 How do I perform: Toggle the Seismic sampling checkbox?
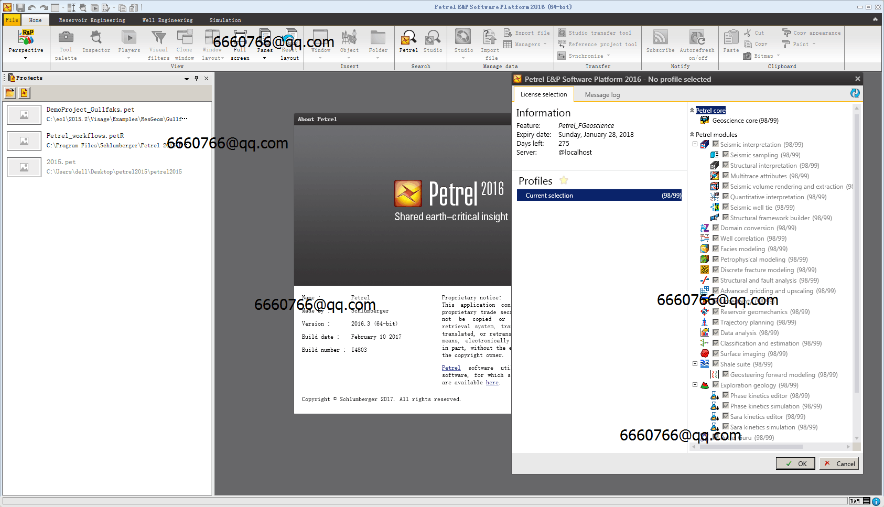pyautogui.click(x=725, y=155)
